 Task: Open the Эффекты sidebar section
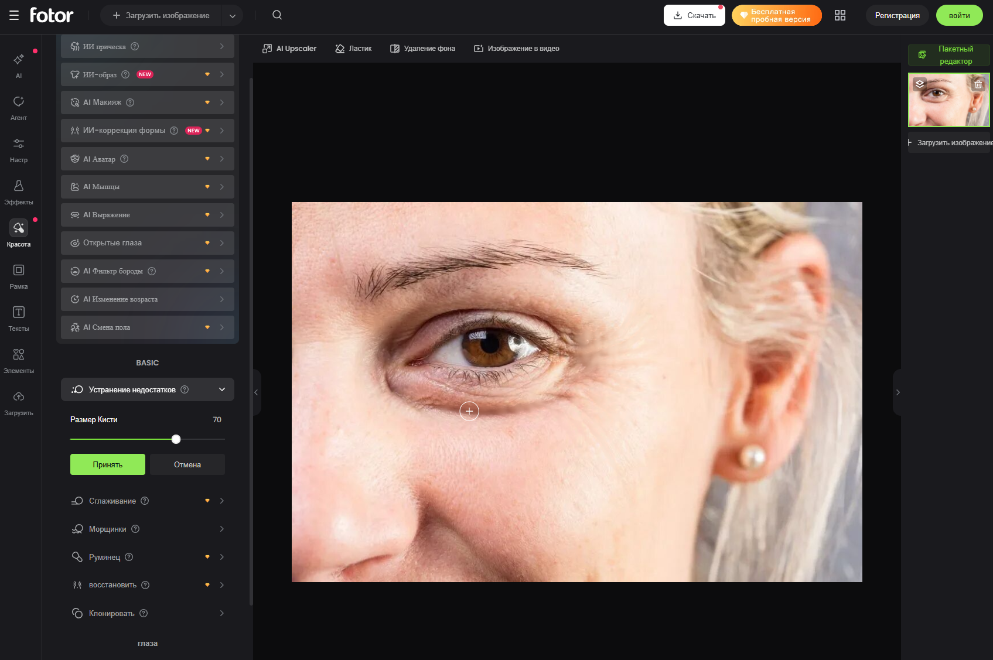click(19, 191)
